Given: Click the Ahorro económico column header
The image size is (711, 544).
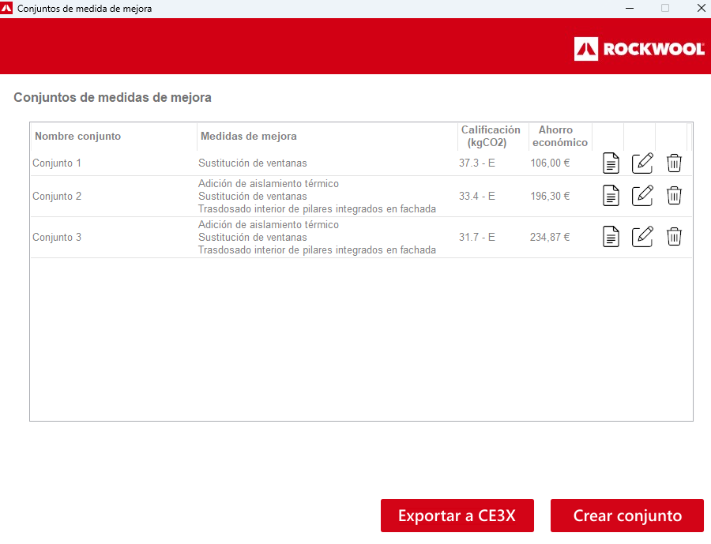Looking at the screenshot, I should point(559,137).
